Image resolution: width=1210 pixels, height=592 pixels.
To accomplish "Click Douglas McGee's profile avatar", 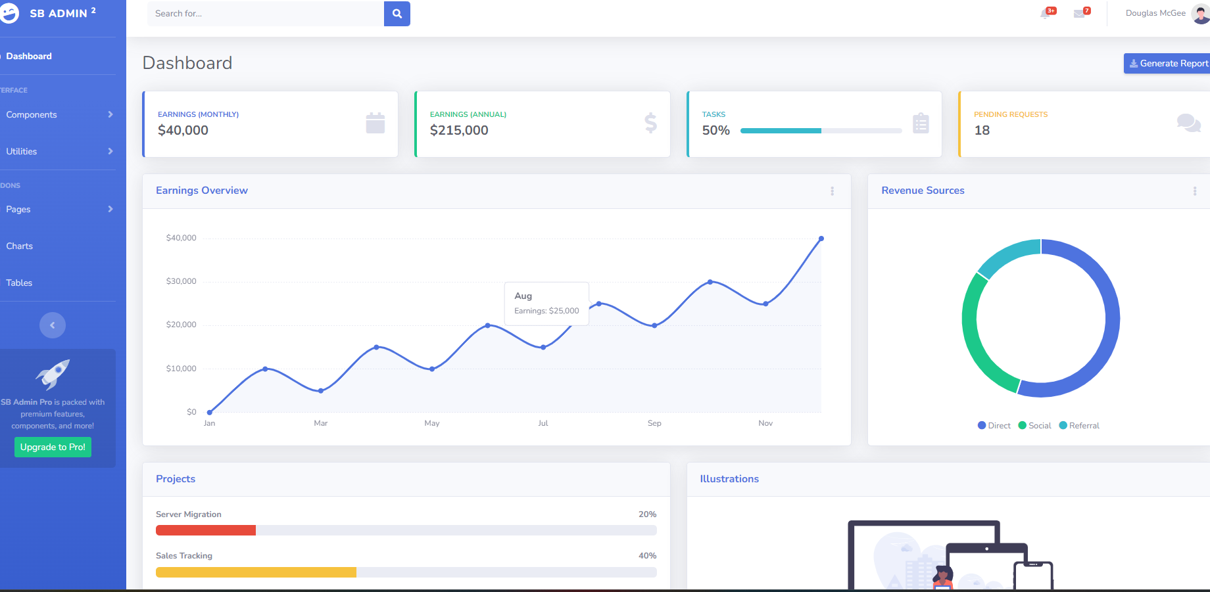I will click(x=1201, y=13).
